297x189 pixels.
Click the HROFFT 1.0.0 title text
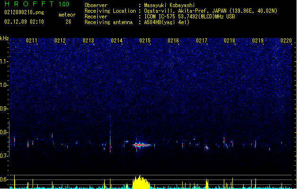(37, 4)
